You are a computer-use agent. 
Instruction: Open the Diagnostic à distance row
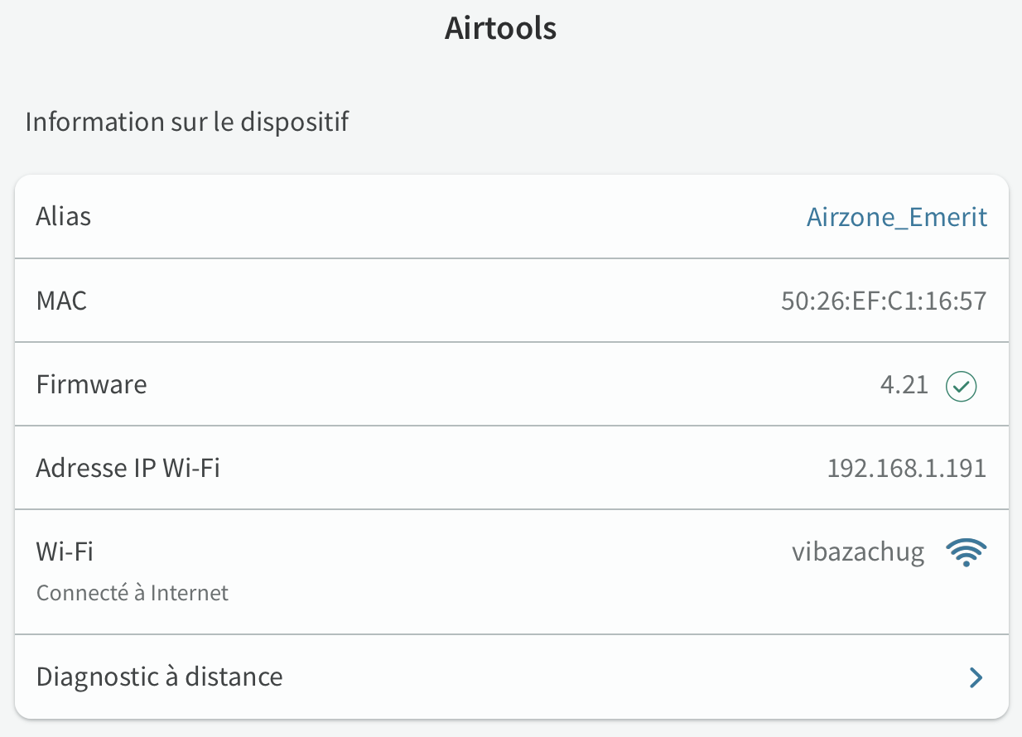pos(511,677)
